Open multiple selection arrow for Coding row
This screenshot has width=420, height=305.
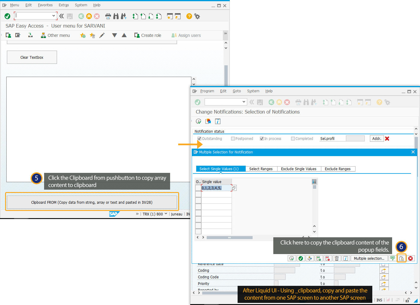[384, 270]
